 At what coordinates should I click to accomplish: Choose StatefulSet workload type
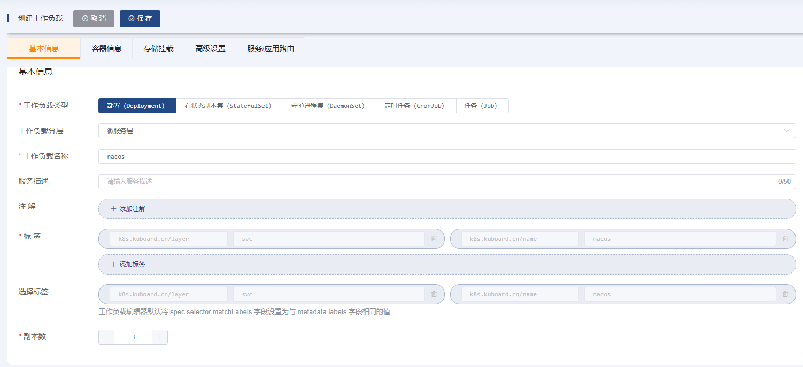pyautogui.click(x=229, y=106)
